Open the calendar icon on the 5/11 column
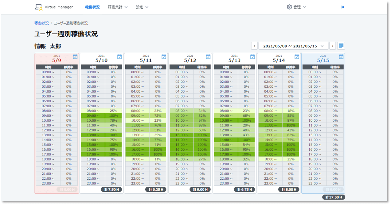This screenshot has width=391, height=205. click(x=163, y=57)
